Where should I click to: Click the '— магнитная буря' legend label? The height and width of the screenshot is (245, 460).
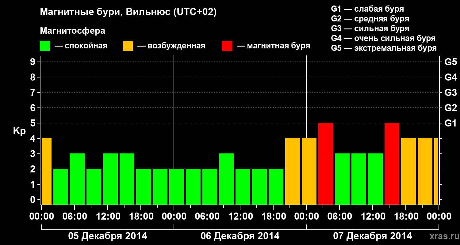click(274, 46)
